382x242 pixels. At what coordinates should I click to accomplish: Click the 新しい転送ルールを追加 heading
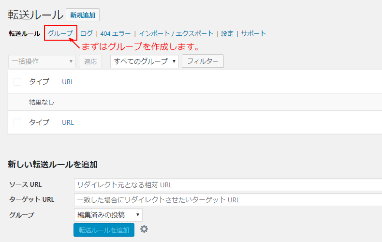click(x=53, y=165)
